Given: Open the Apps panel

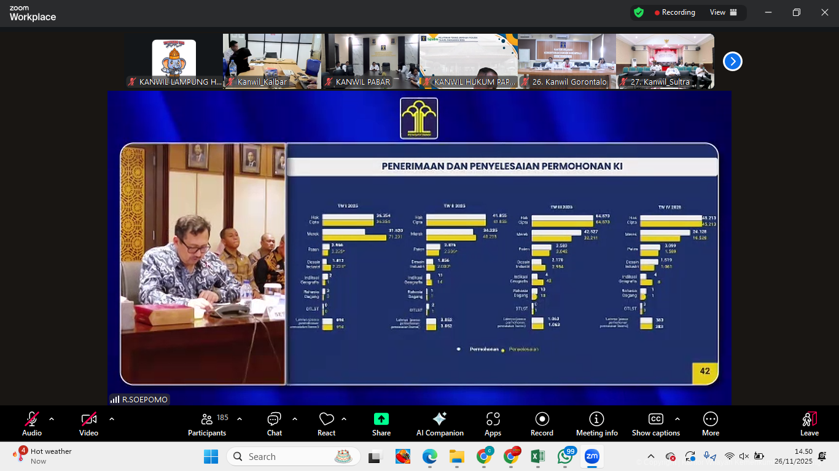Looking at the screenshot, I should click(493, 424).
